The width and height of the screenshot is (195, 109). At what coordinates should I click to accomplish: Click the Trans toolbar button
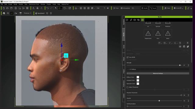[167, 8]
